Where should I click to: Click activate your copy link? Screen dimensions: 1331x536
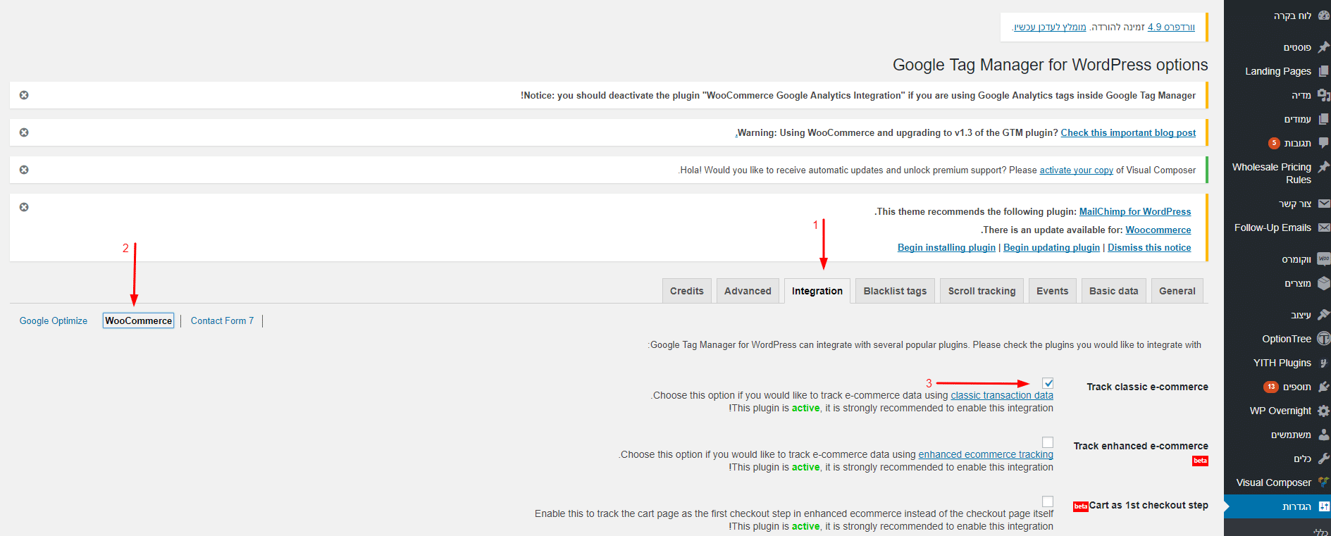pos(1076,170)
